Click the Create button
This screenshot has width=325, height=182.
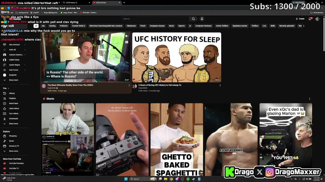click(x=300, y=19)
